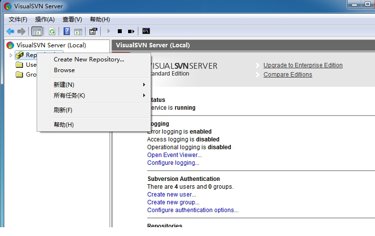The height and width of the screenshot is (236, 375).
Task: Click Upgrade to Enterprise Edition link
Action: coord(303,65)
